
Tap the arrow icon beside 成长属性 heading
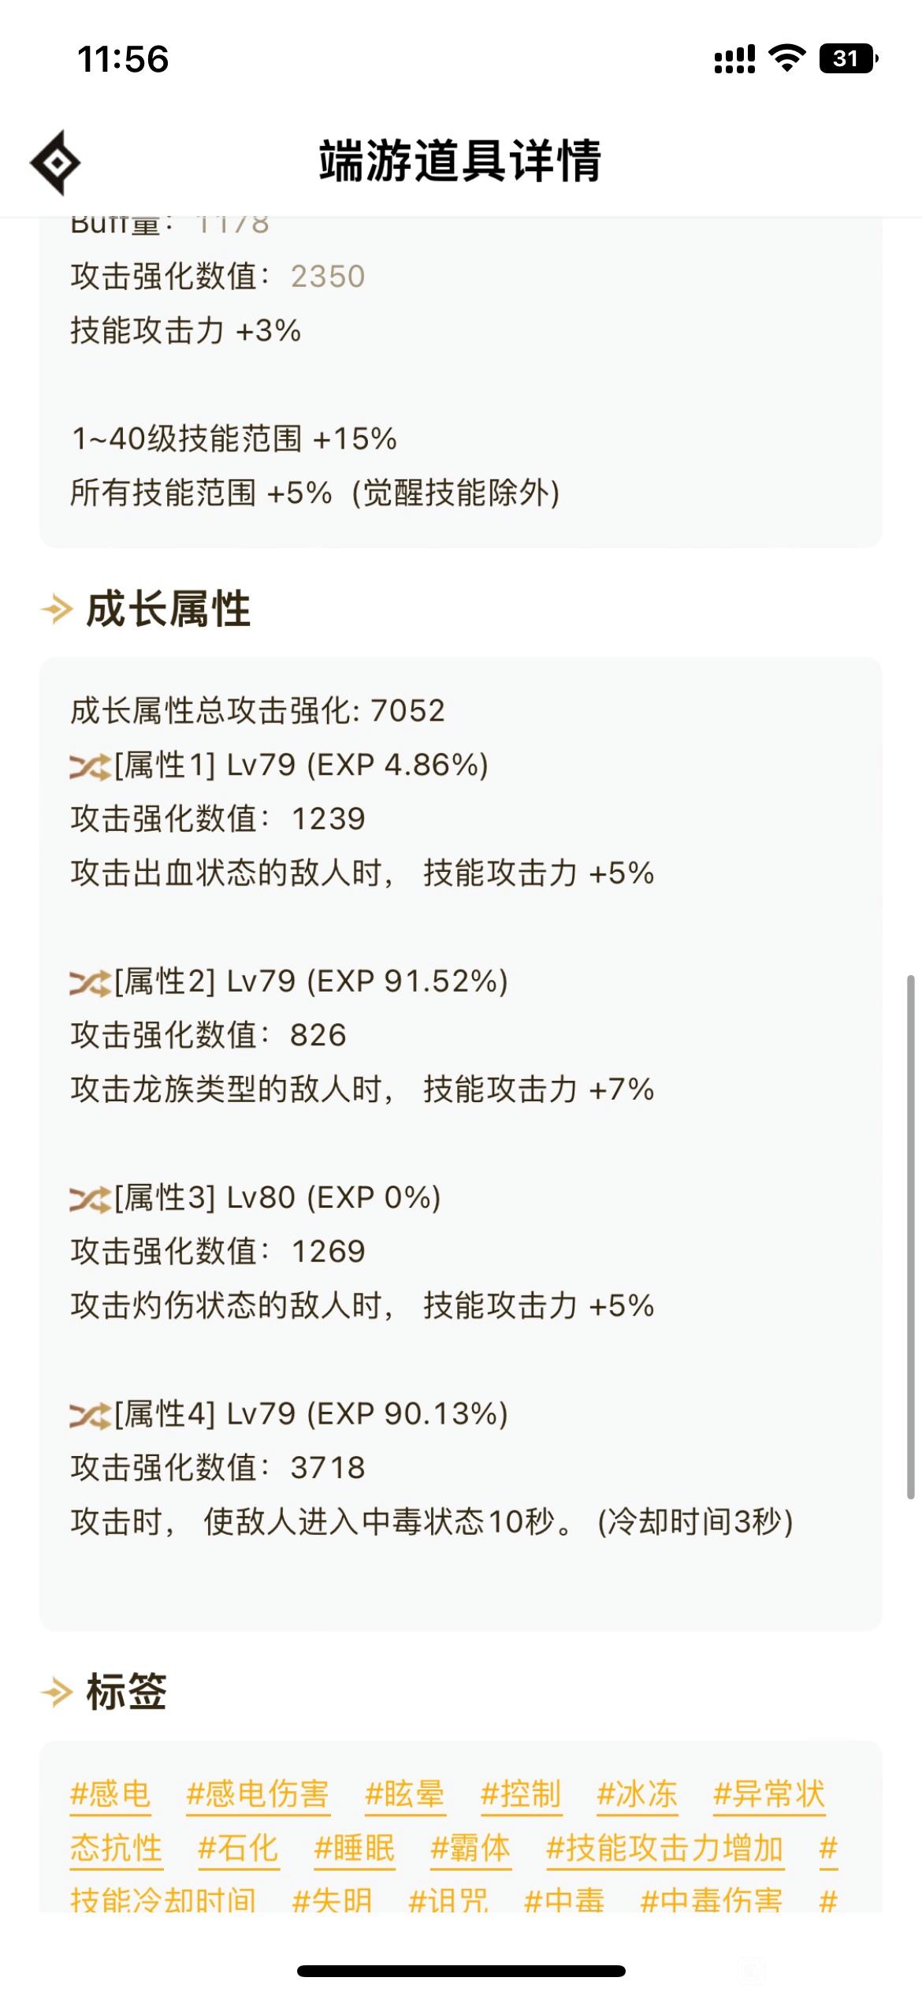57,609
